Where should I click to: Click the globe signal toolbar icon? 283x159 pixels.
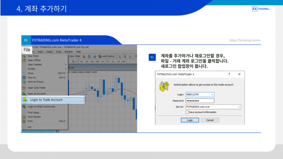(94, 57)
